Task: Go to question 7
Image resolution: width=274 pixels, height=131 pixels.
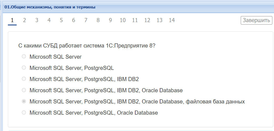Action: (86, 20)
